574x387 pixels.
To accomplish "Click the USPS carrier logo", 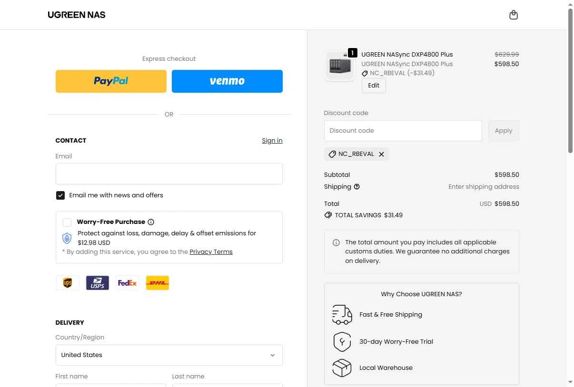I will (98, 283).
